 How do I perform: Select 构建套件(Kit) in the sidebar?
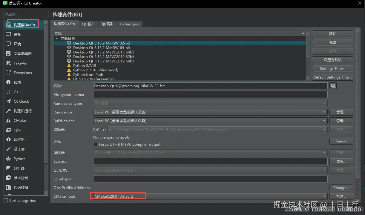coord(24,25)
